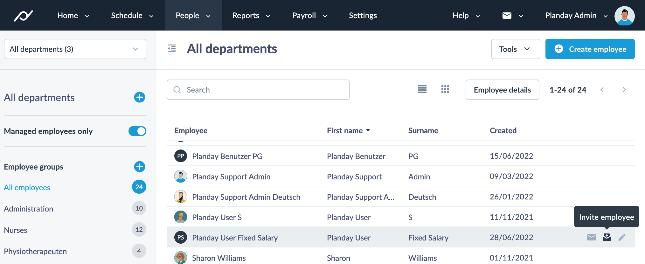
Task: Select the Nurses employee group
Action: point(16,230)
